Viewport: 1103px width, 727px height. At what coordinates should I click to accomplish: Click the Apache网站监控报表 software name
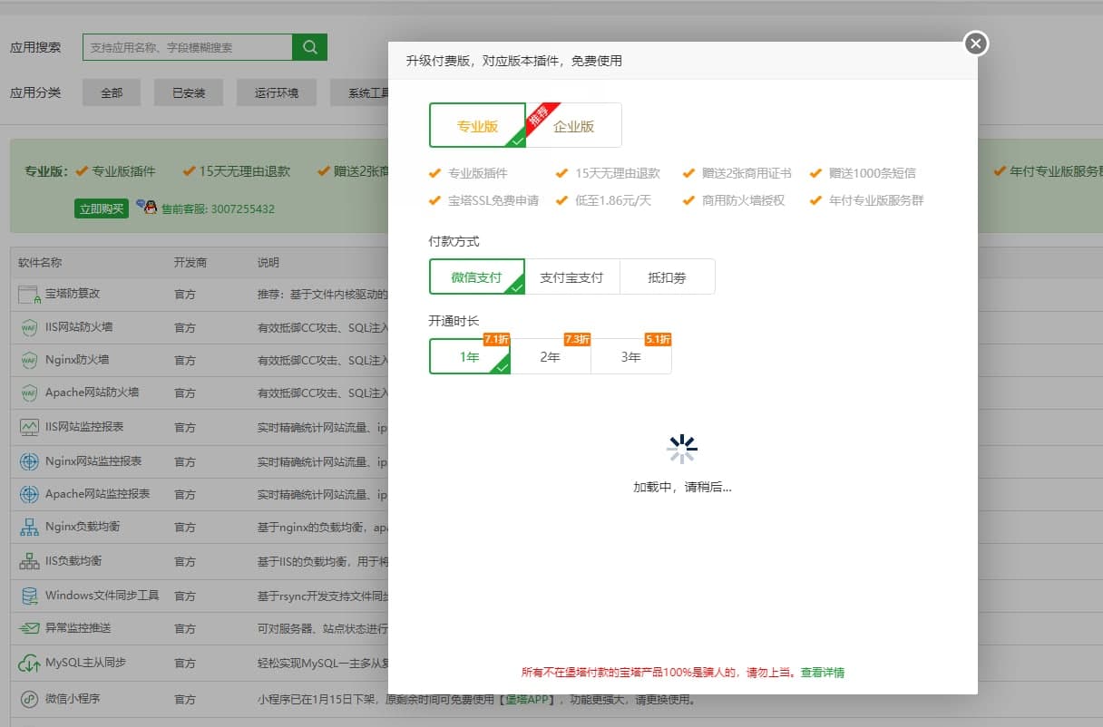pos(98,494)
